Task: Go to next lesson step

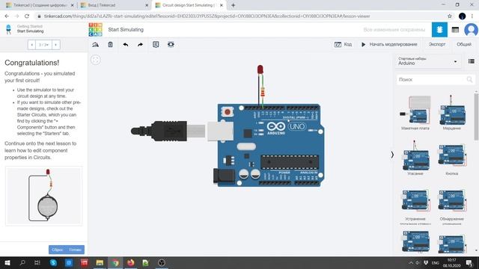Action: pyautogui.click(x=55, y=45)
